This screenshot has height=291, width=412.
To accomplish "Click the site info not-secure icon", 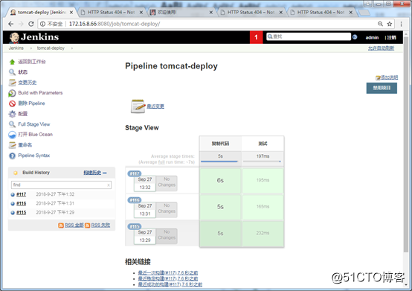I will (42, 24).
